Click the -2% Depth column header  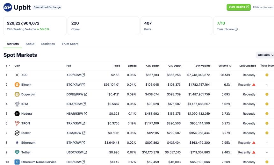(174, 66)
